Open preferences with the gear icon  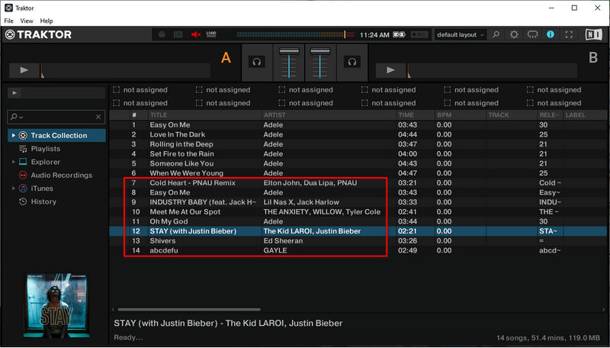click(514, 34)
